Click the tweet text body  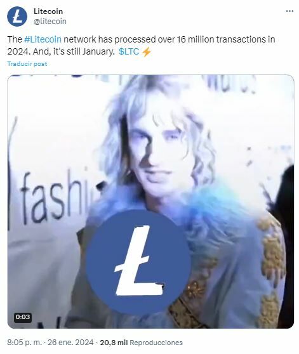click(x=141, y=46)
